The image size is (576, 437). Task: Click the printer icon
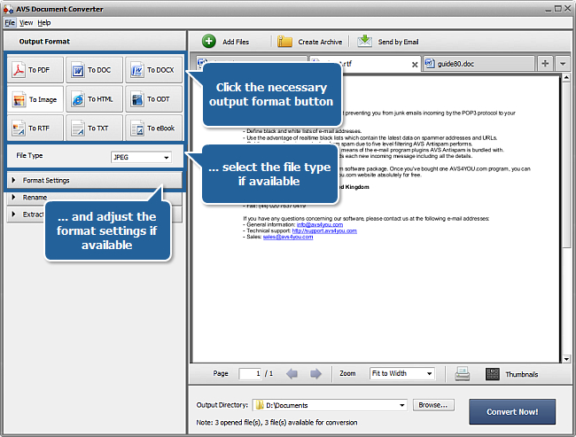pyautogui.click(x=462, y=374)
